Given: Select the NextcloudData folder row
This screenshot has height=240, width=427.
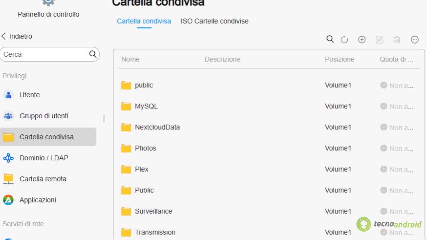Looking at the screenshot, I should 157,127.
